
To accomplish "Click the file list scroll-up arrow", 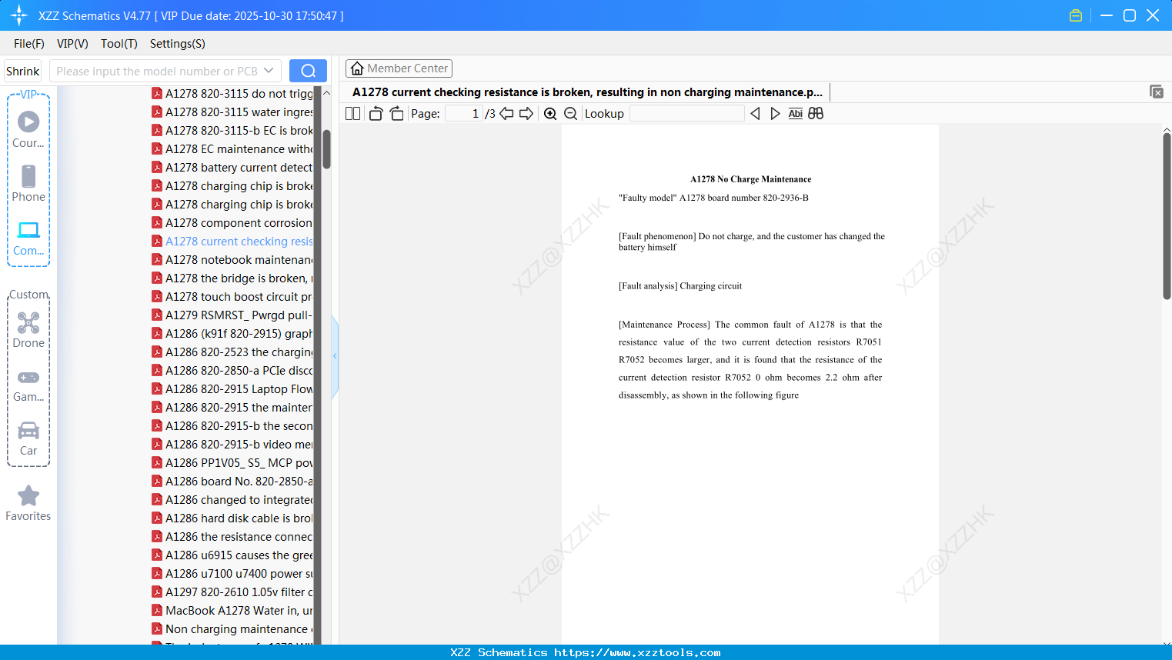I will tap(326, 93).
